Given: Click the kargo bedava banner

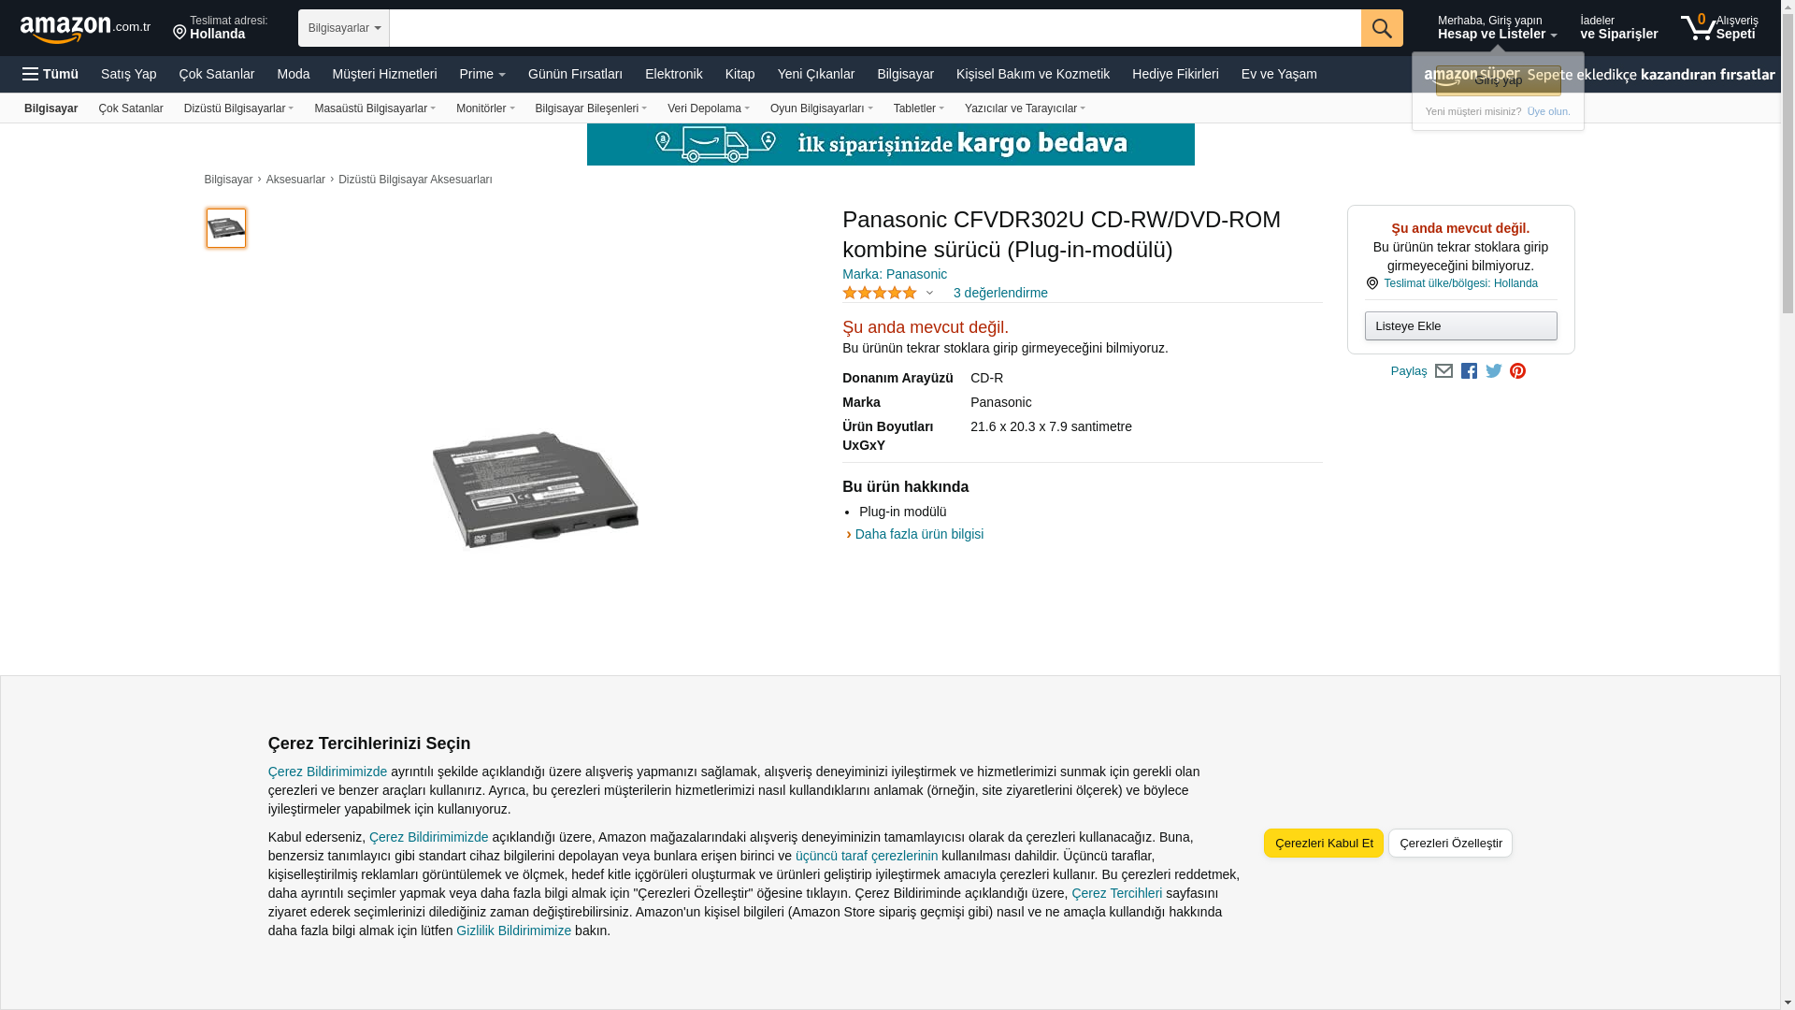Looking at the screenshot, I should point(891,144).
